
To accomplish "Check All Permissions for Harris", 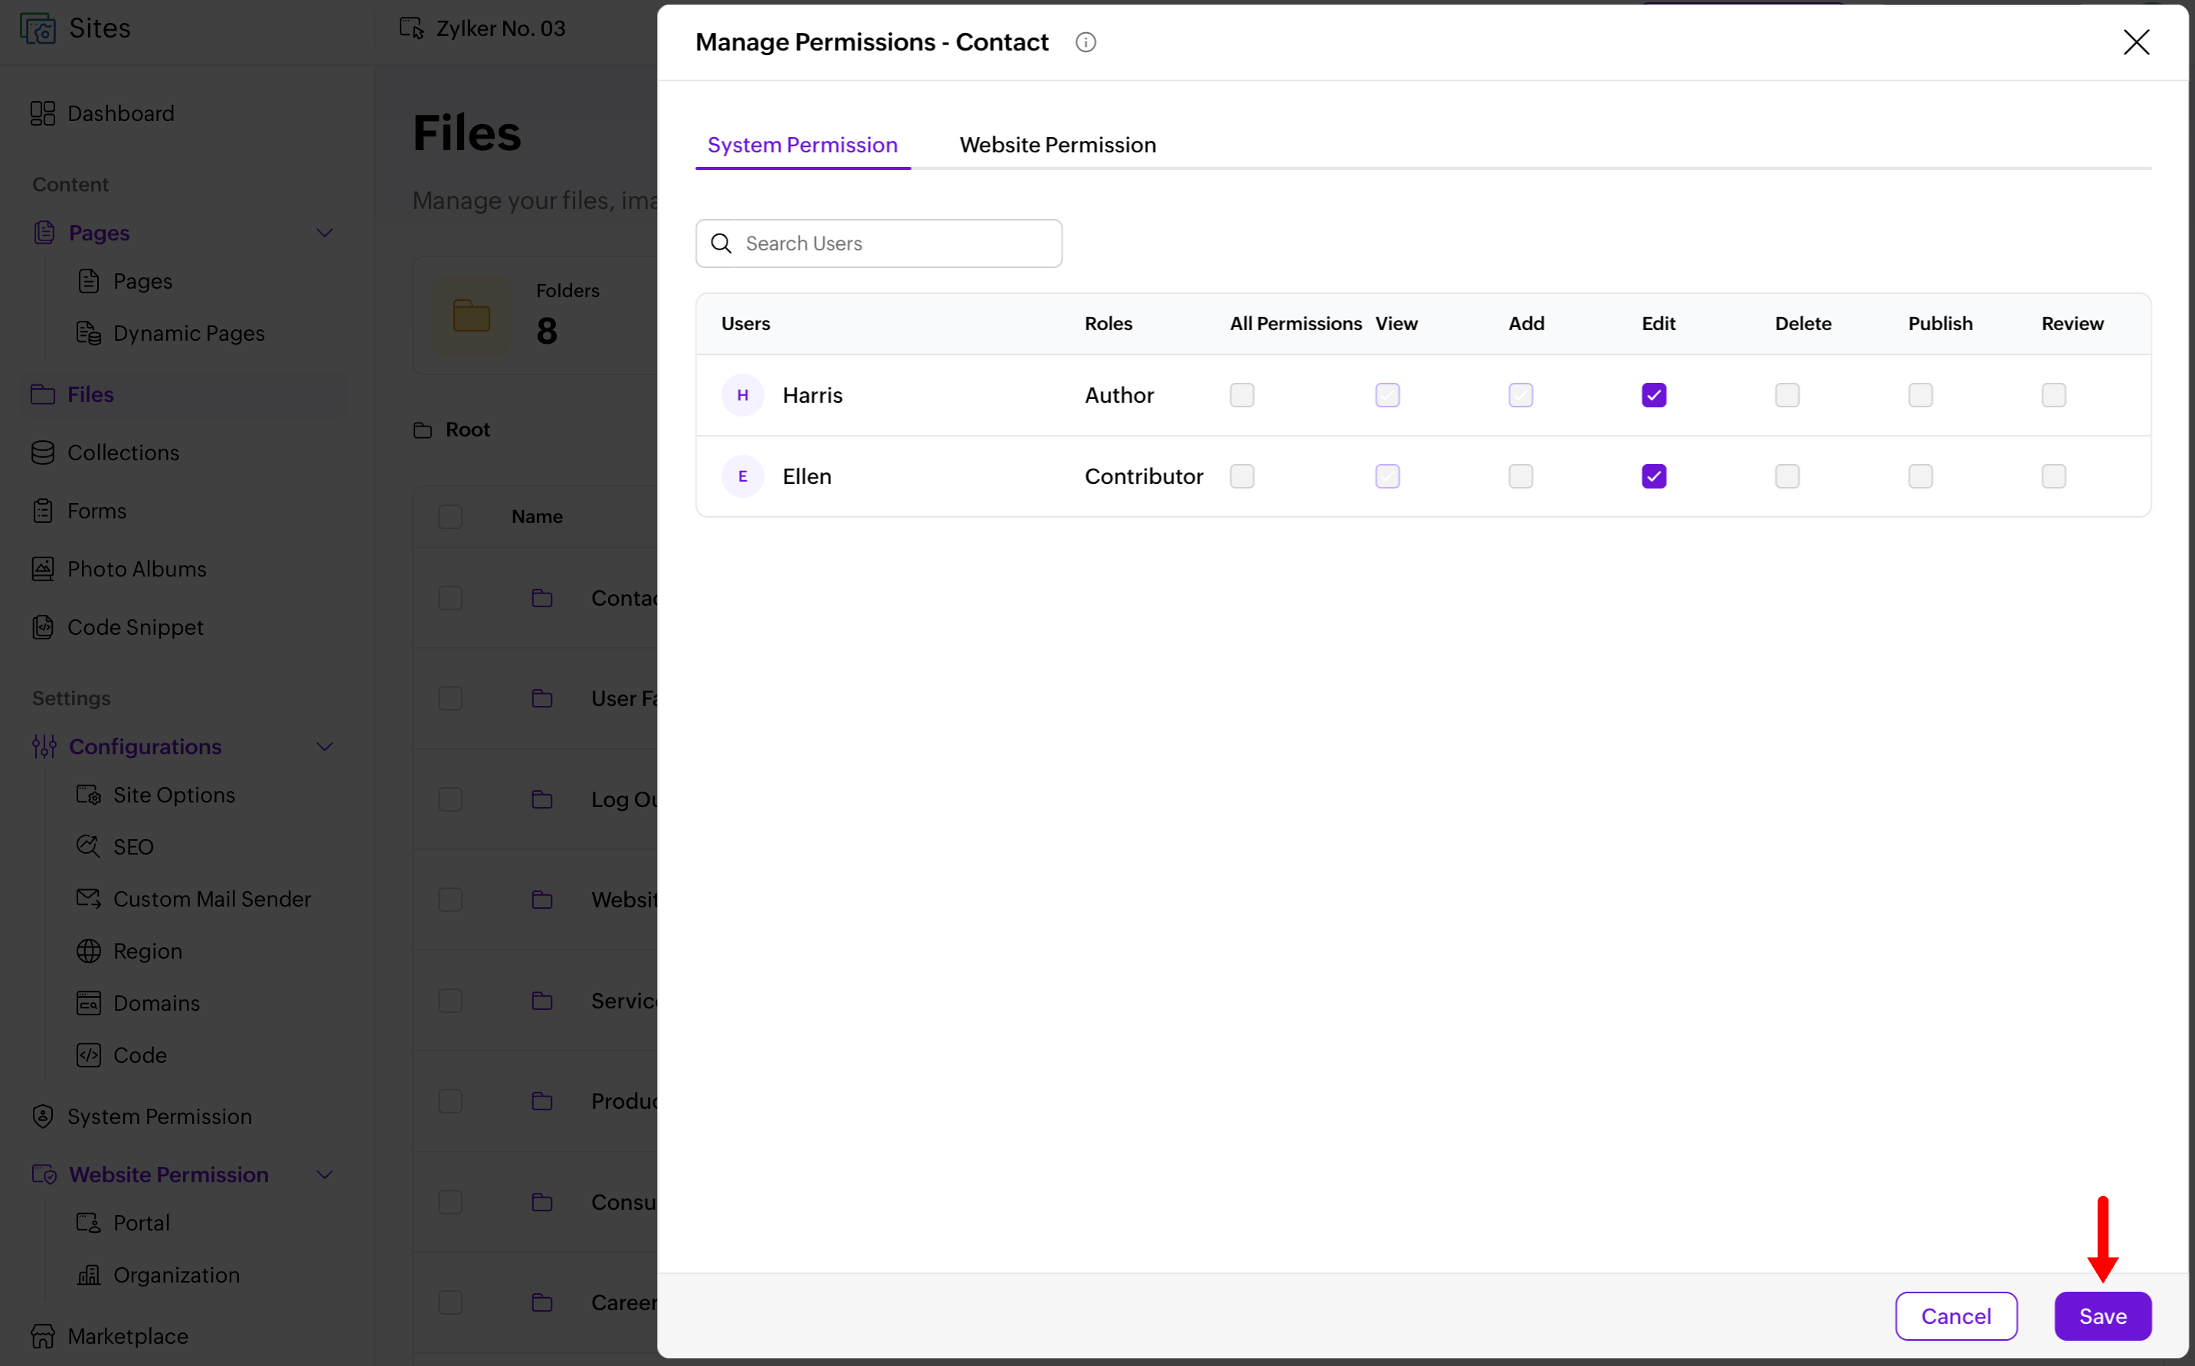I will point(1241,395).
